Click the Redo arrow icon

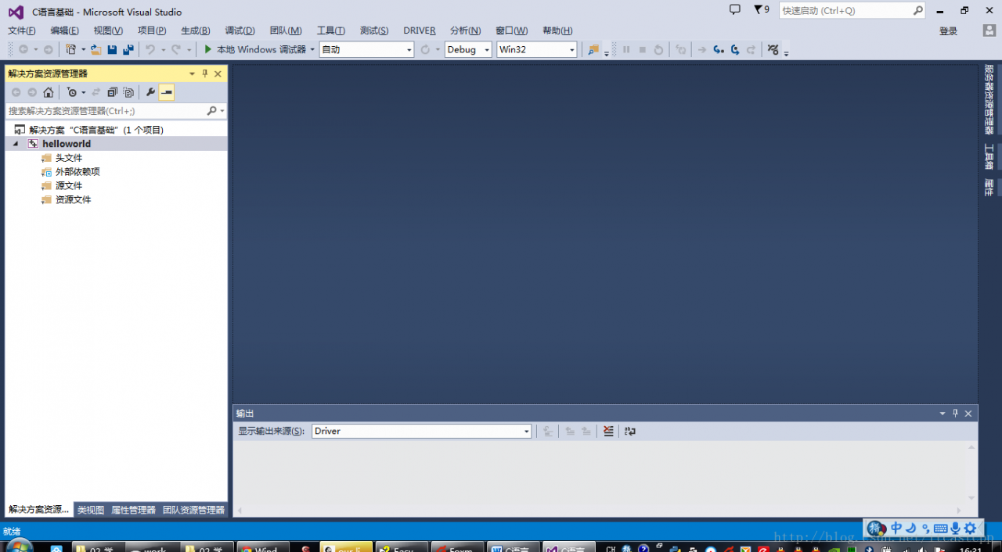tap(176, 49)
